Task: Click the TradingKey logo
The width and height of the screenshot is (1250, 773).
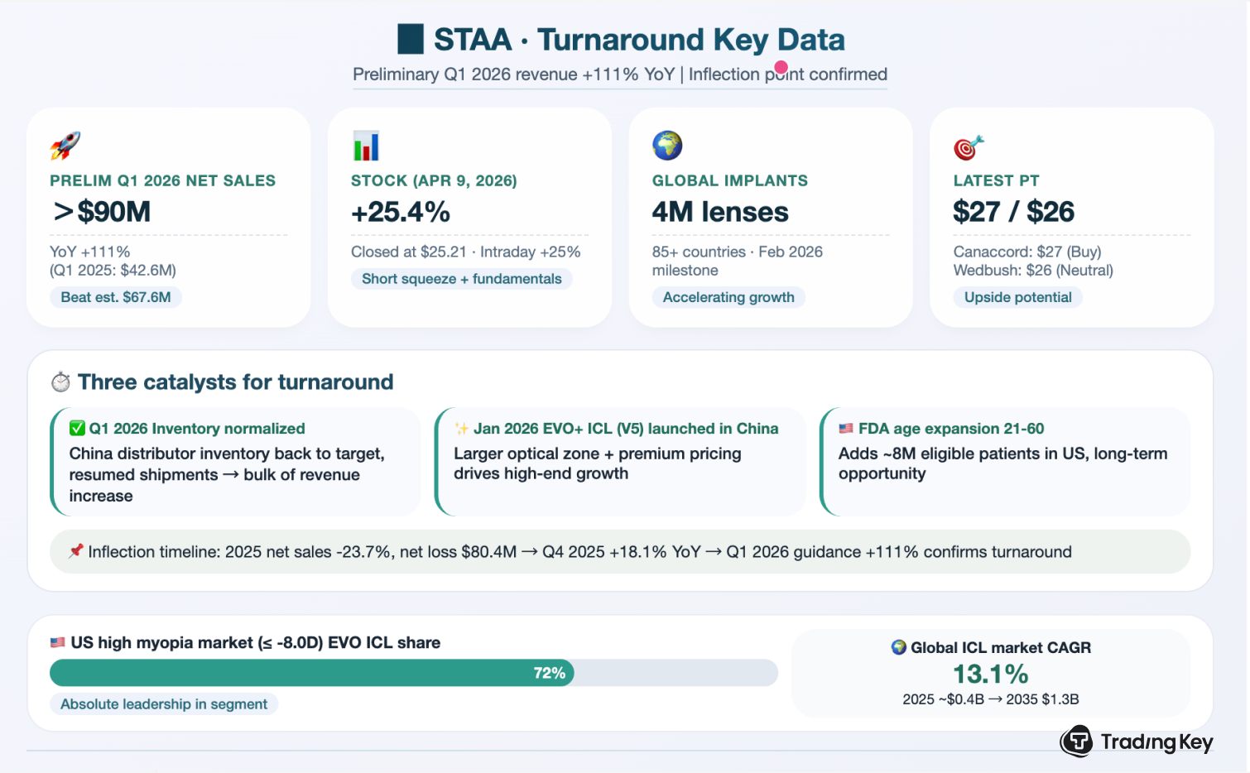Action: click(1136, 742)
